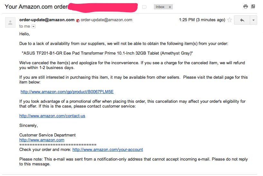Toggle the importance marker next to the subject
This screenshot has width=263, height=176.
[144, 7]
